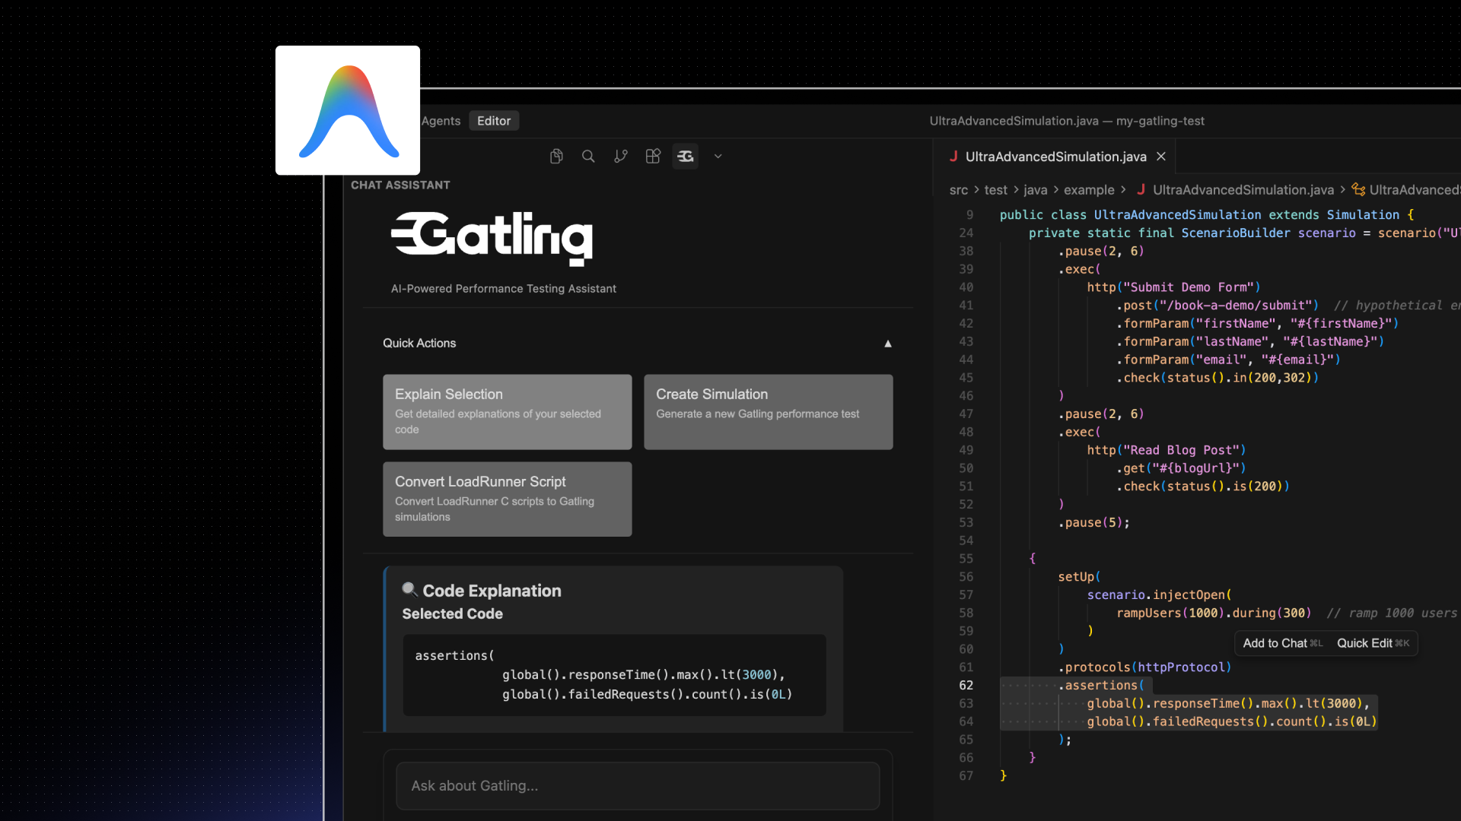Viewport: 1461px width, 821px height.
Task: Click the class symbol icon in breadcrumb
Action: click(1358, 189)
